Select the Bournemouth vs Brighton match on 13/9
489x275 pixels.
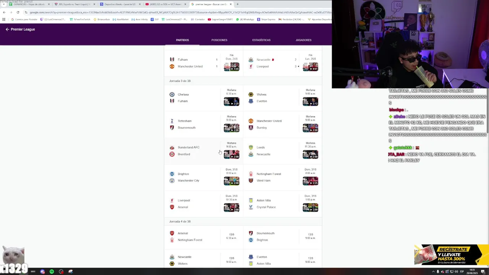(x=282, y=236)
